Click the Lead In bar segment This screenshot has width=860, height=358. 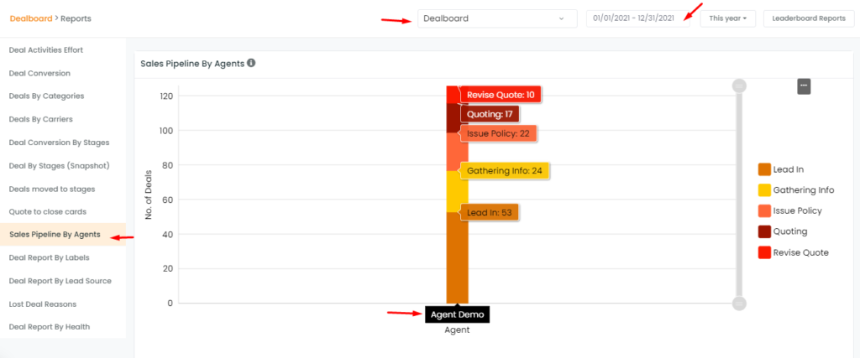pyautogui.click(x=458, y=258)
